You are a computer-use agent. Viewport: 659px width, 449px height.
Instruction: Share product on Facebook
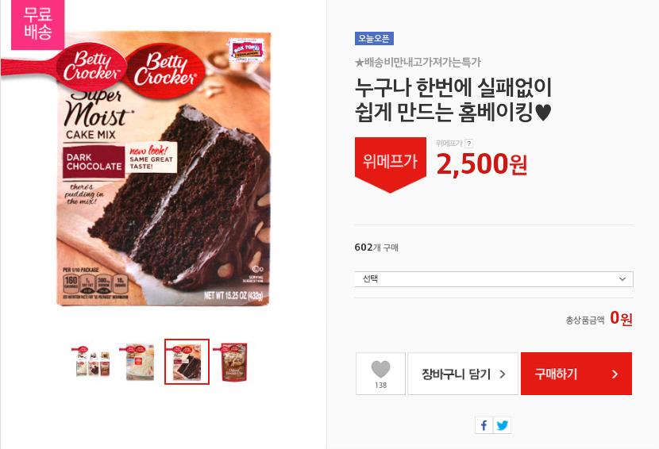pos(484,425)
